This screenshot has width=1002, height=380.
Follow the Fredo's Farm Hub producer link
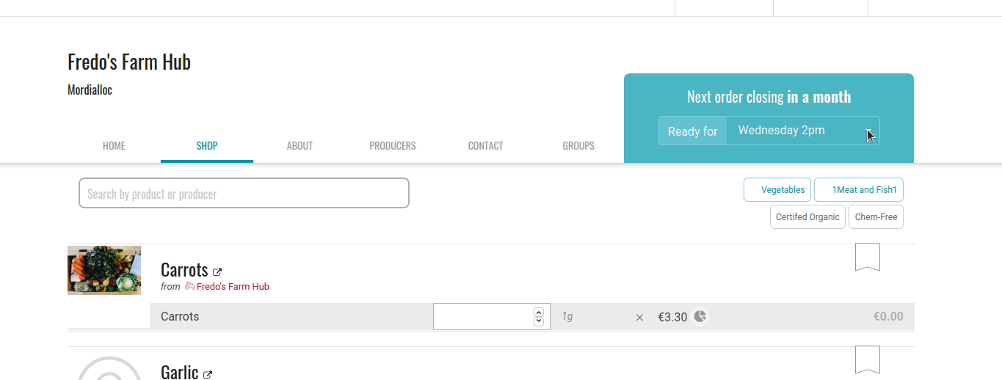click(x=233, y=287)
